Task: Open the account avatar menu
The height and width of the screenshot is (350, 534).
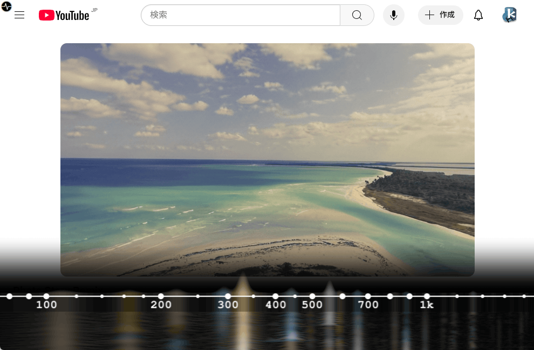Action: 510,15
